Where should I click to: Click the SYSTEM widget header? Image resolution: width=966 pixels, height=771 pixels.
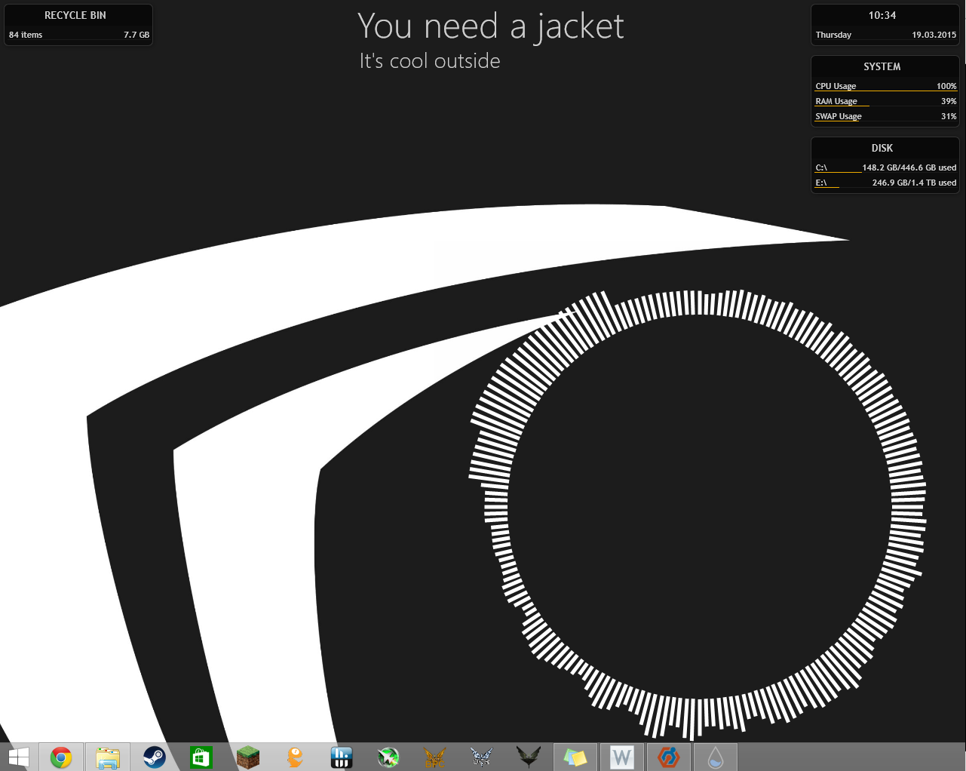coord(882,66)
